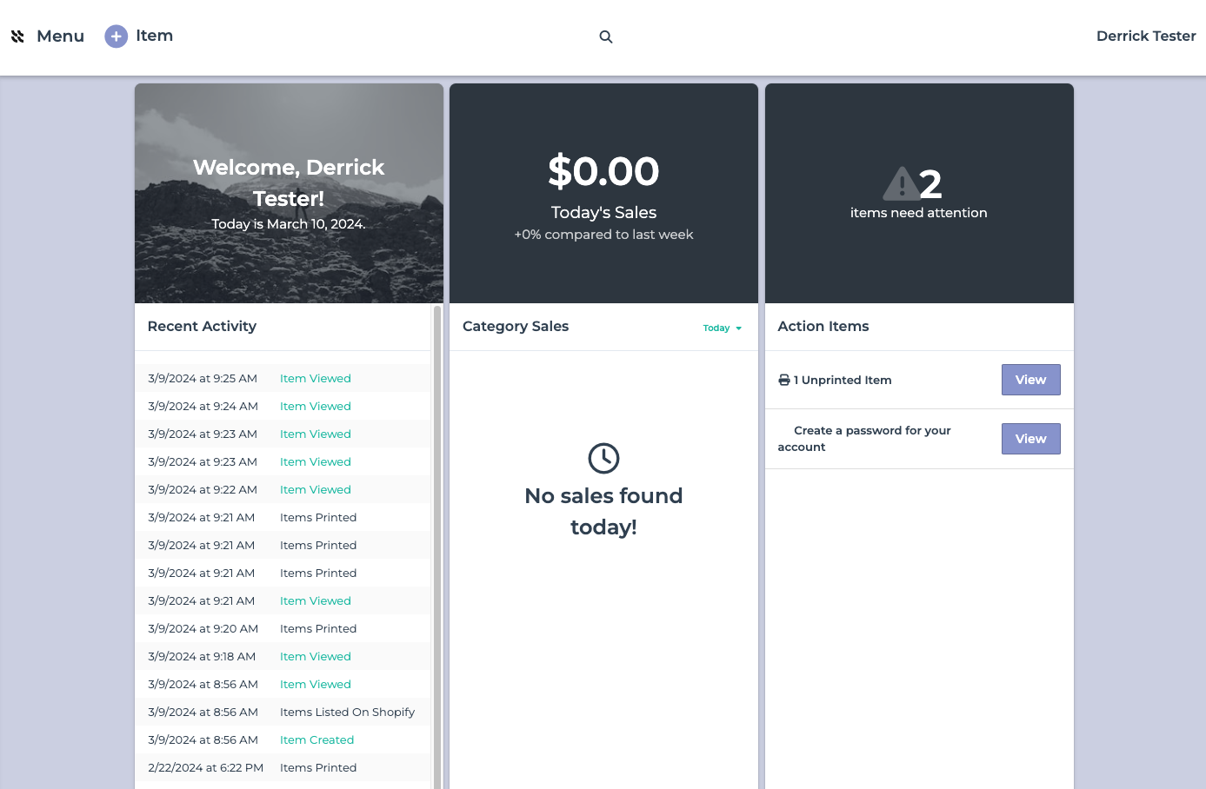
Task: Click the Recent Activity heading
Action: 202,326
